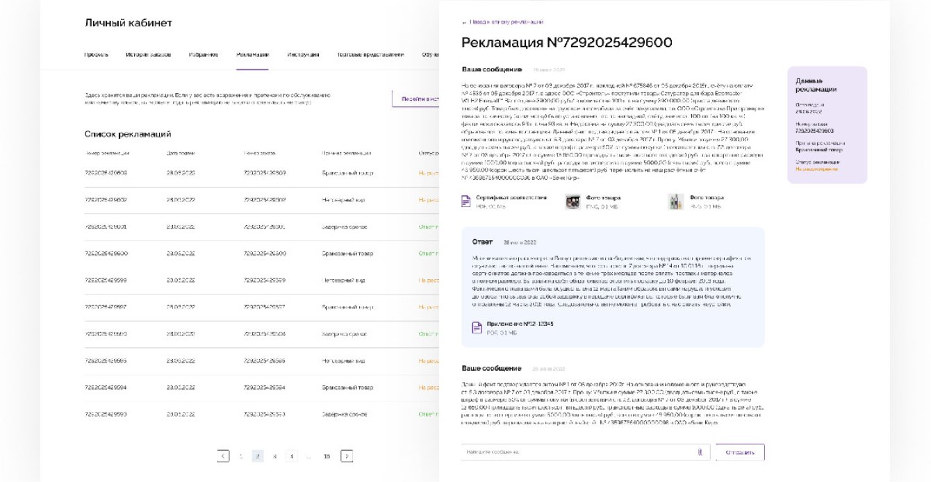
Task: Select the Избранное tab
Action: 204,54
